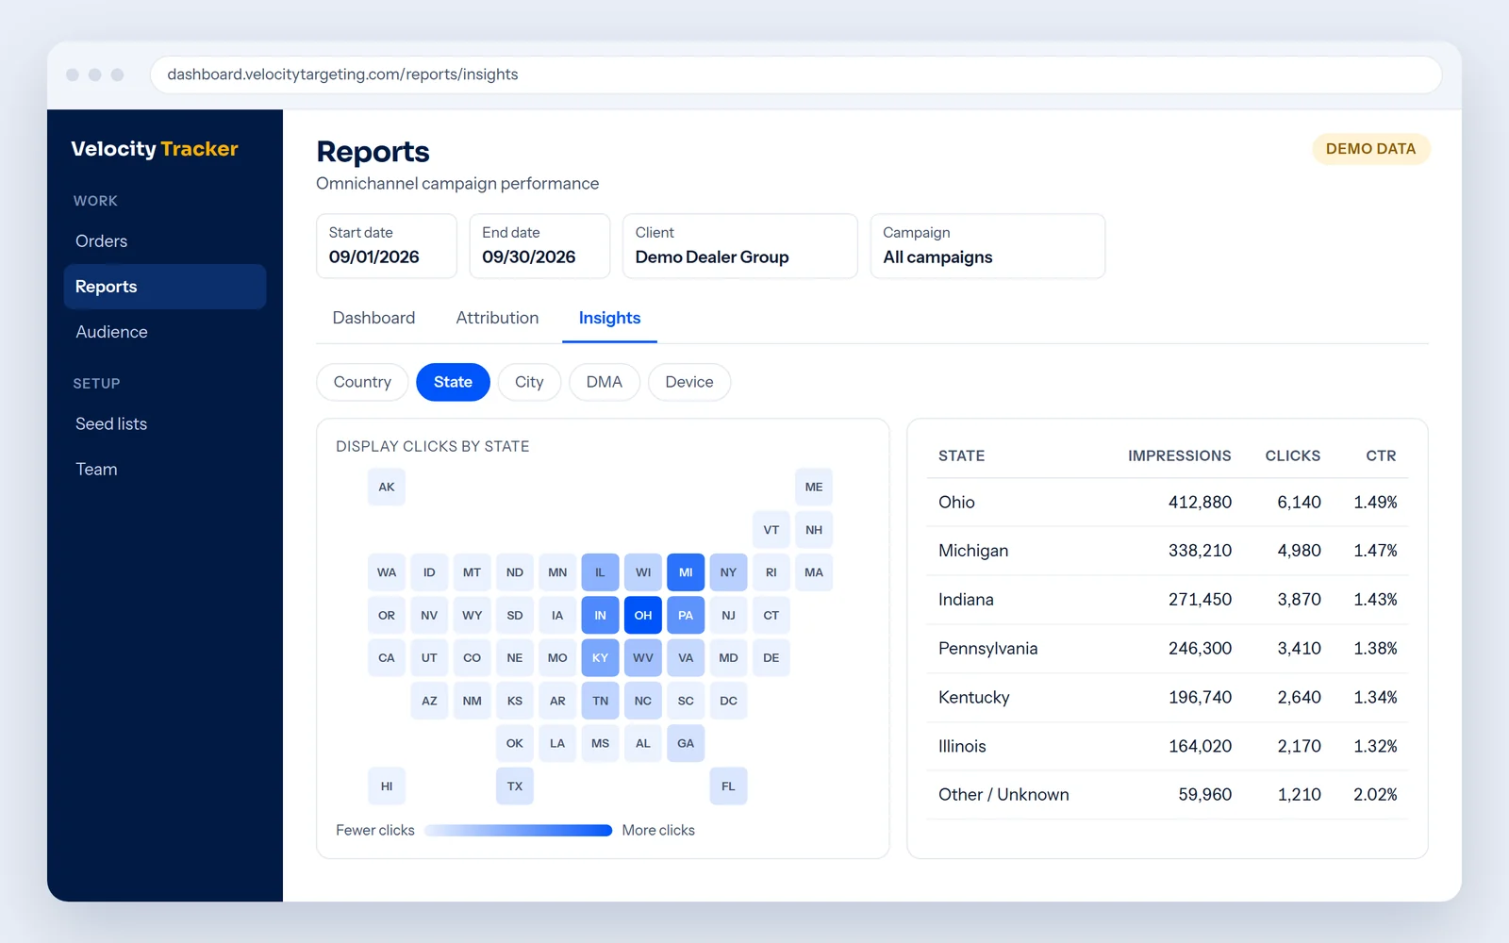Select the CA tile on the map
Image resolution: width=1509 pixels, height=943 pixels.
pyautogui.click(x=387, y=658)
